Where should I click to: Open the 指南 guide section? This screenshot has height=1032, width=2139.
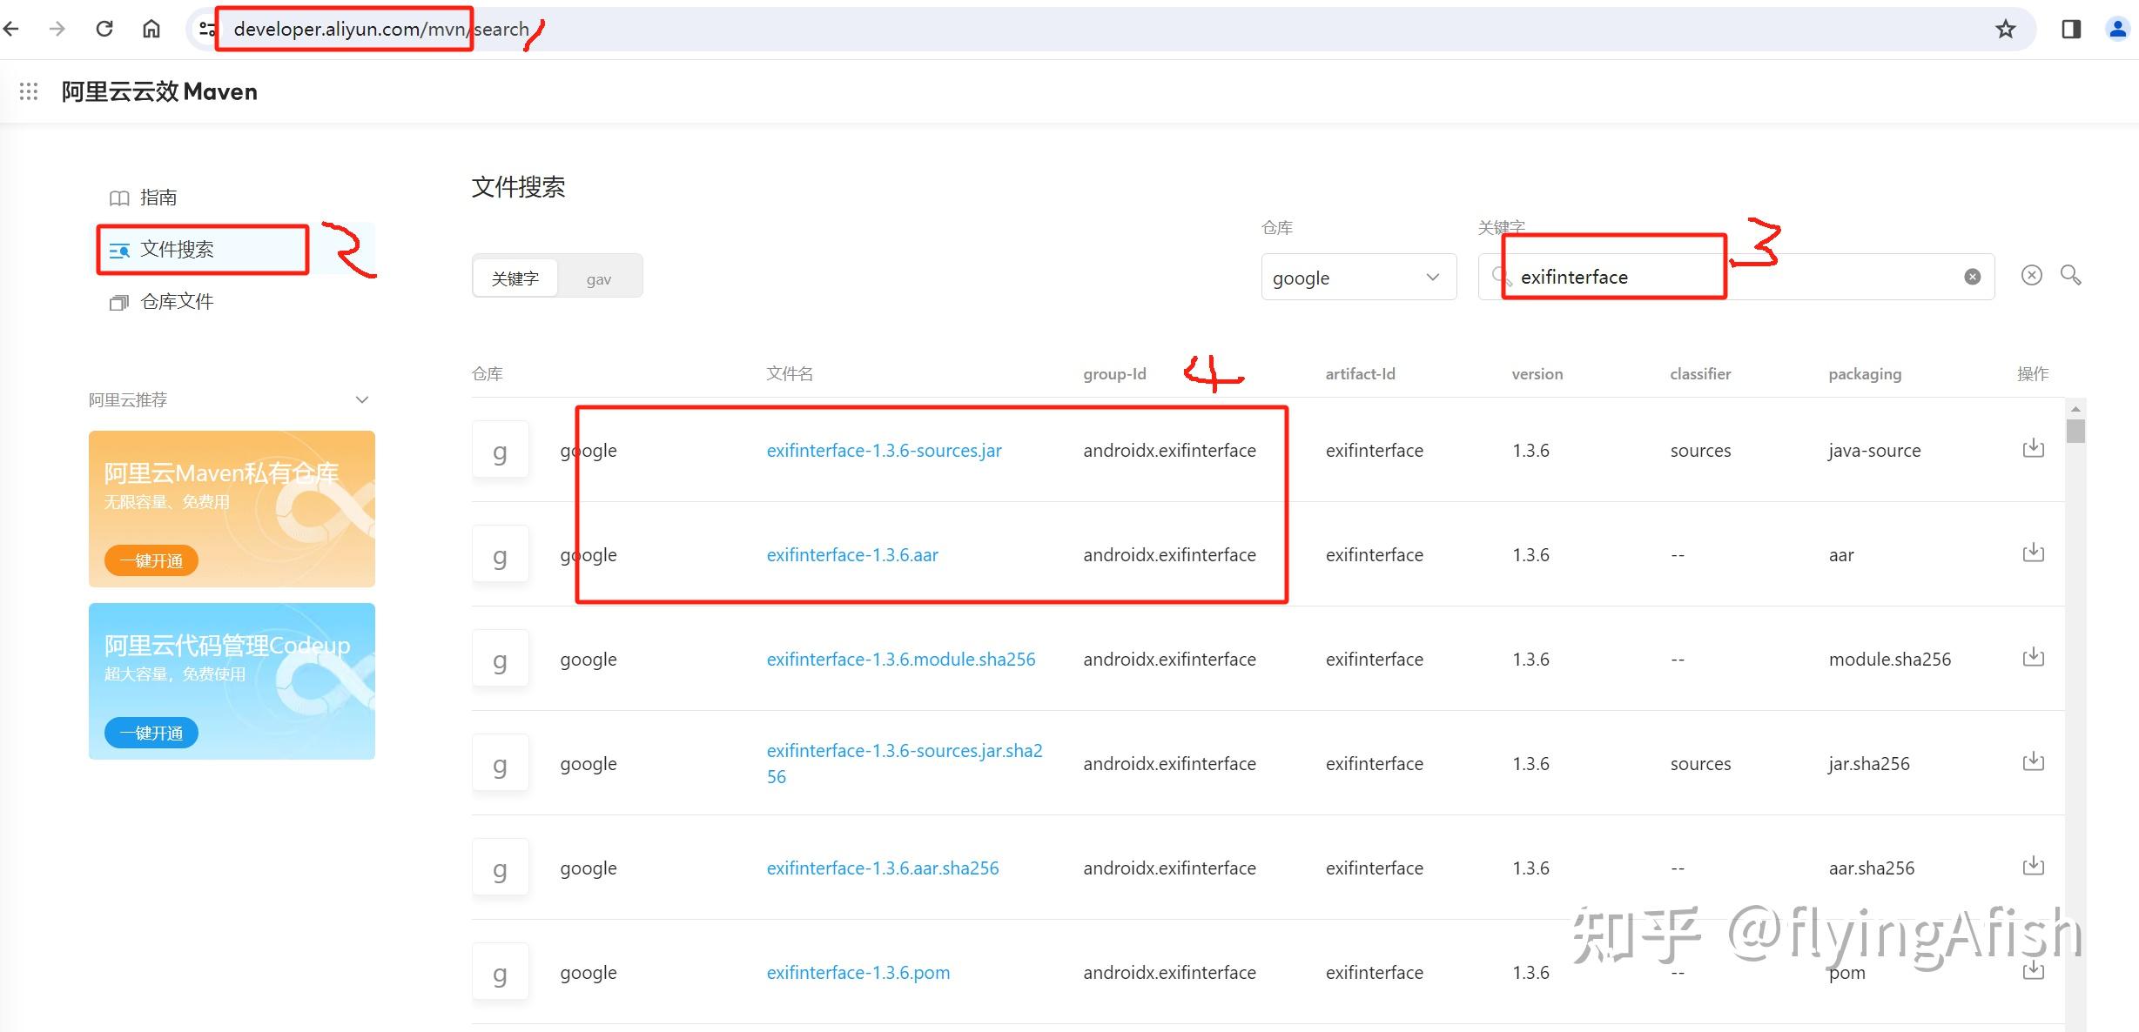pos(158,197)
